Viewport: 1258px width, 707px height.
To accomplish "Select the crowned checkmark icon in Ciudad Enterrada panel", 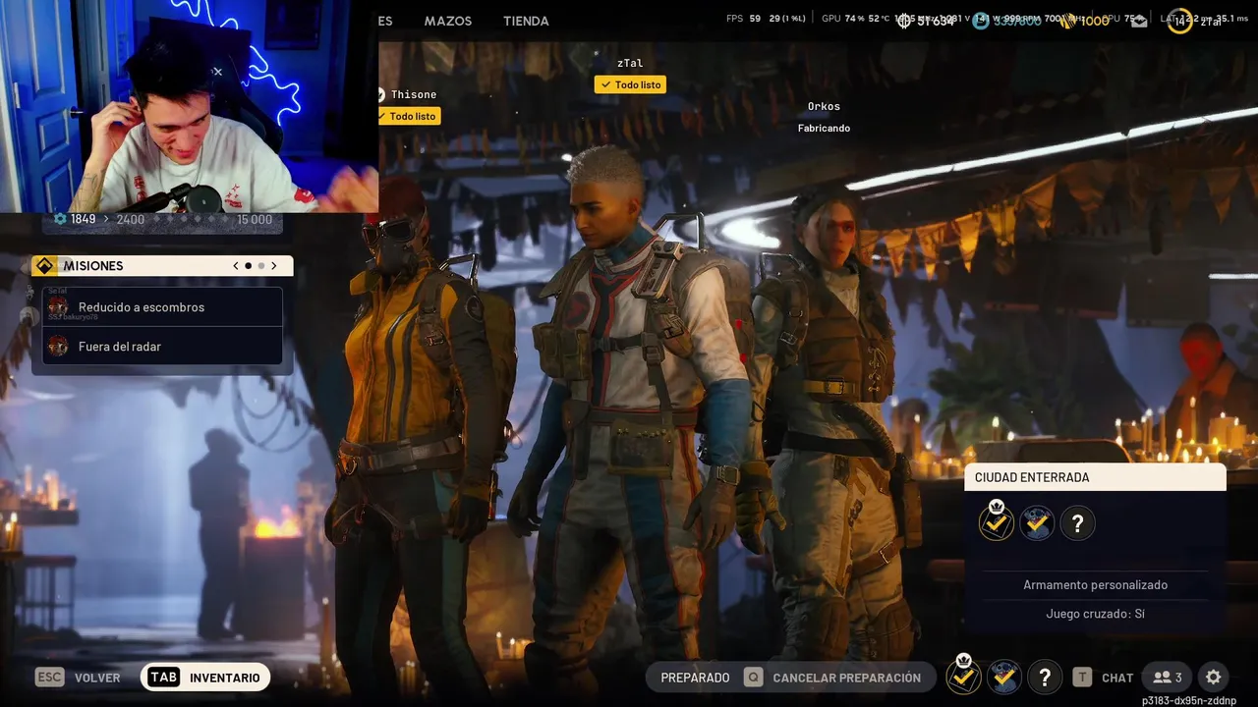I will coord(997,521).
